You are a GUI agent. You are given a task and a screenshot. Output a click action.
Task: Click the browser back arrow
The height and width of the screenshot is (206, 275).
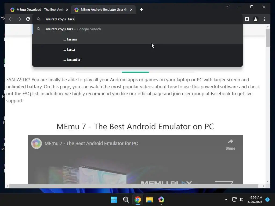tap(11, 19)
